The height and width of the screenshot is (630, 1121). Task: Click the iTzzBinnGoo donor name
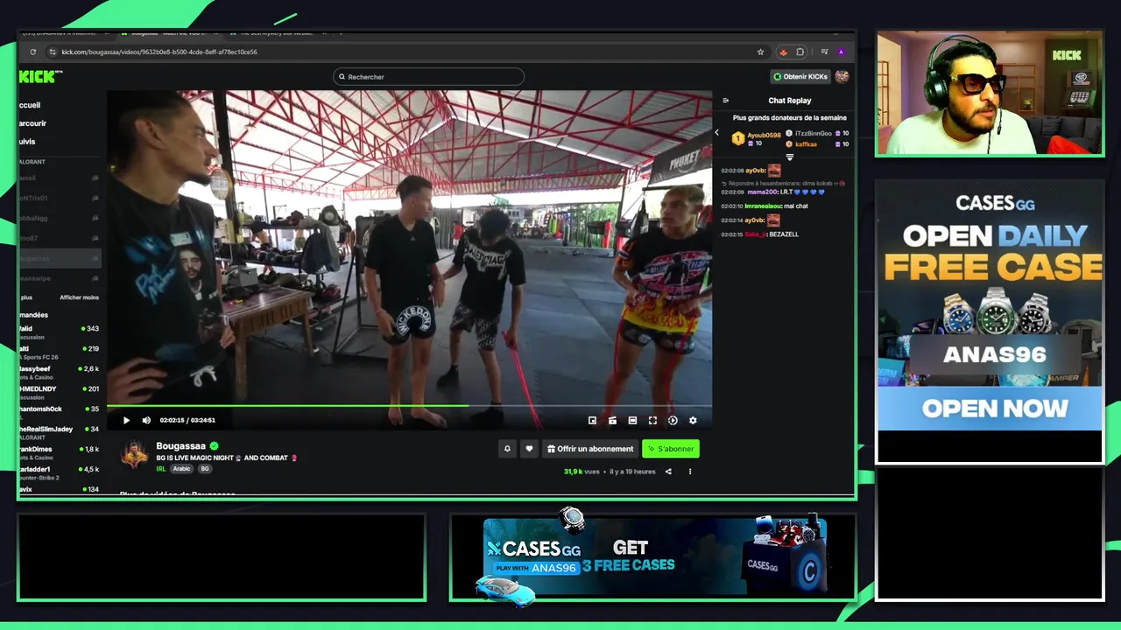click(814, 133)
